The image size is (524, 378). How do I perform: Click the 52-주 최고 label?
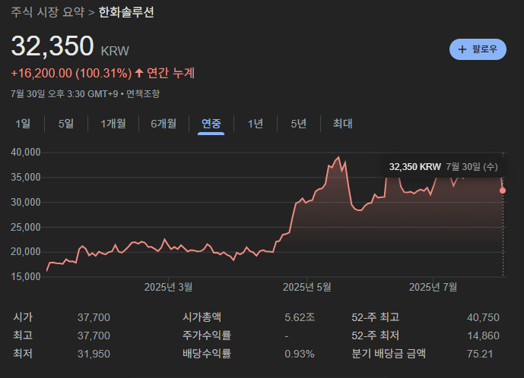click(375, 317)
